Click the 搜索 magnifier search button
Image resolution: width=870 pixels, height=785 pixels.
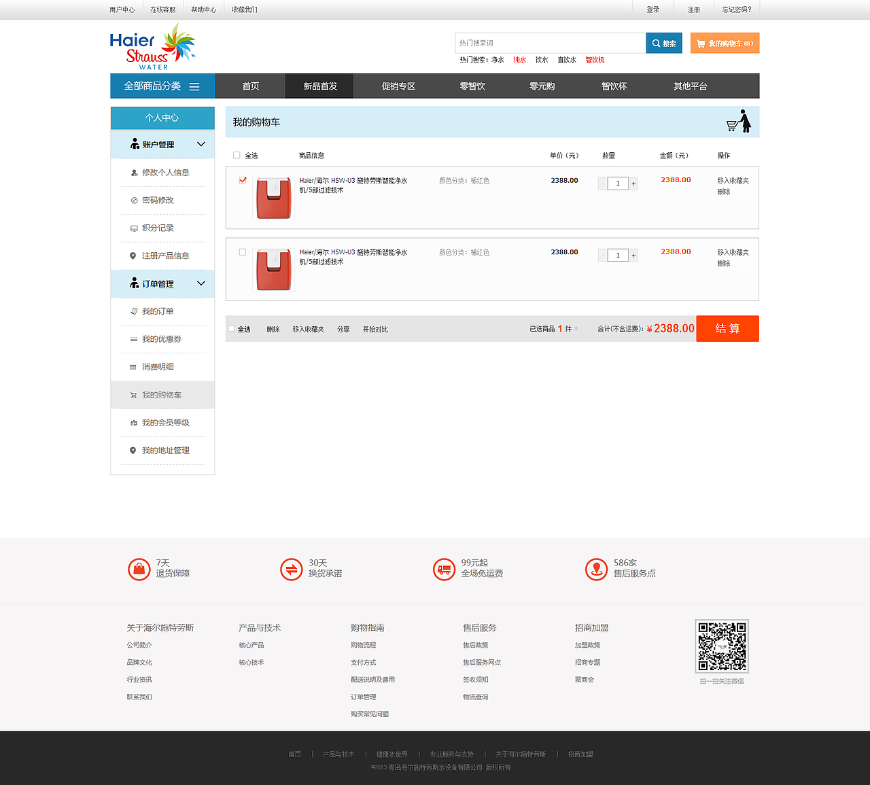[664, 43]
